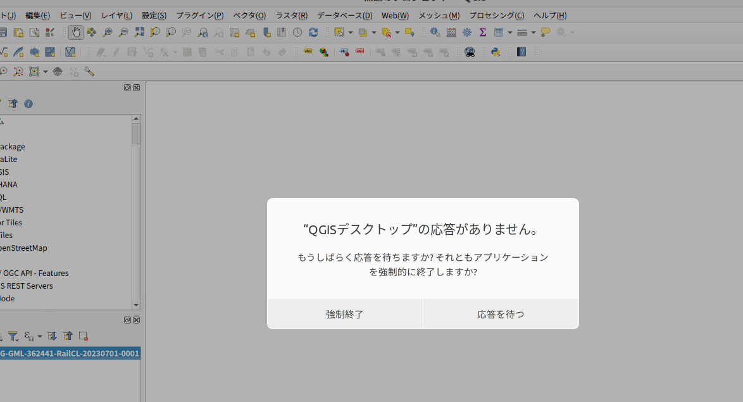Open the 設定(S) menu
The image size is (743, 402).
pyautogui.click(x=154, y=16)
